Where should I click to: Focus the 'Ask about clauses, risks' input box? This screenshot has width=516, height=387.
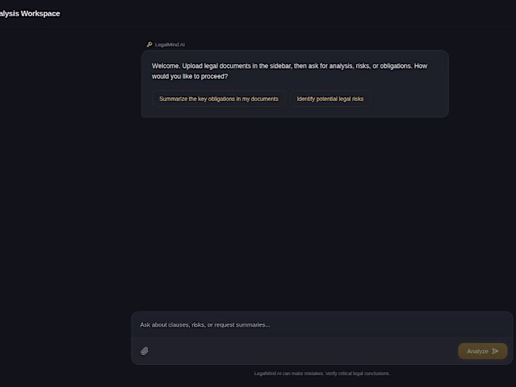point(322,325)
